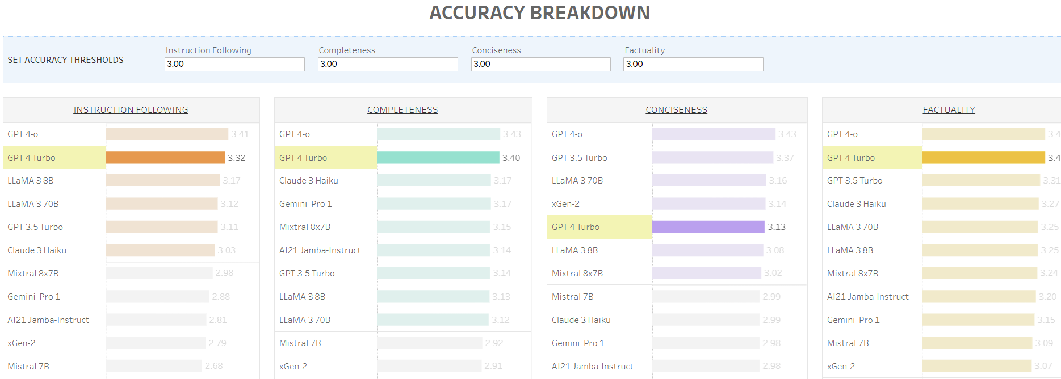Click Claude 3 Haiku in Instruction Following

pyautogui.click(x=37, y=250)
